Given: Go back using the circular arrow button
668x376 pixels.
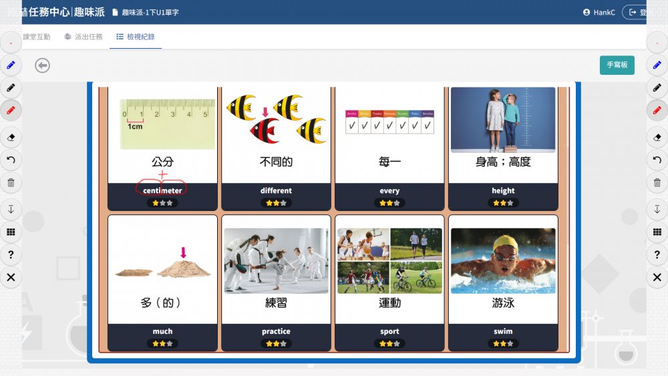Looking at the screenshot, I should point(43,65).
